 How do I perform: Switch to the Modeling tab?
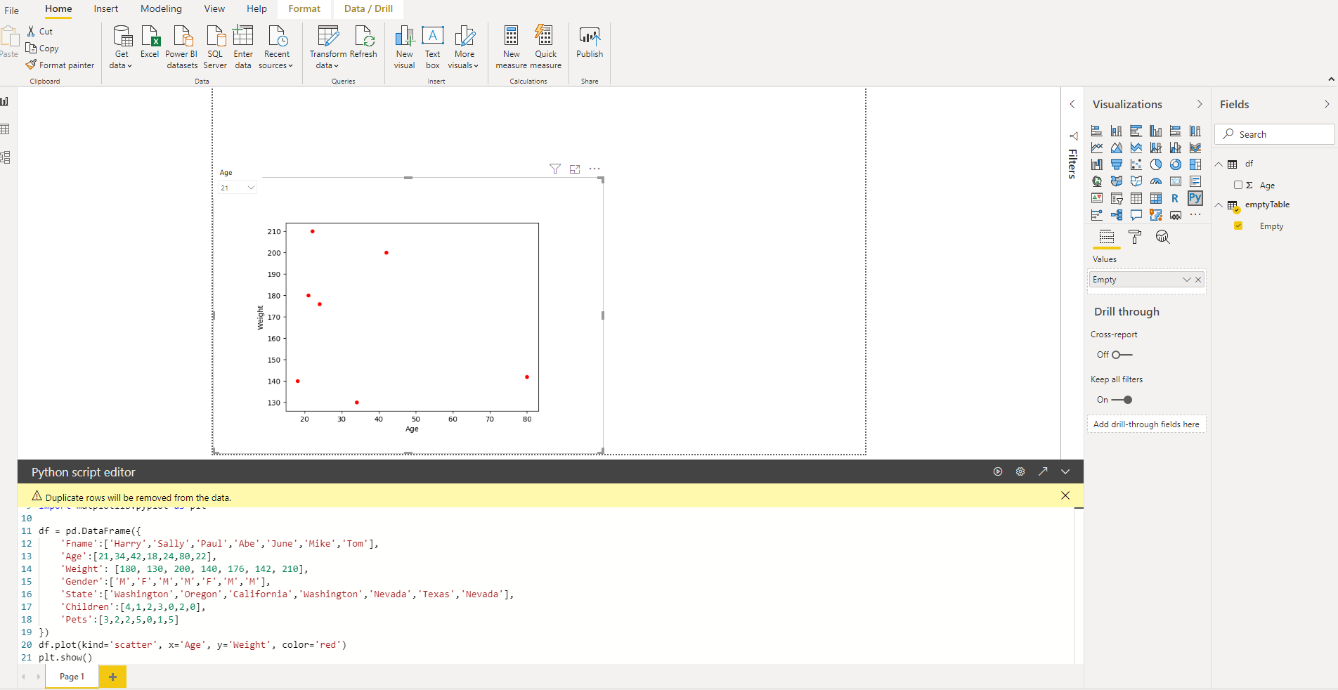[161, 8]
